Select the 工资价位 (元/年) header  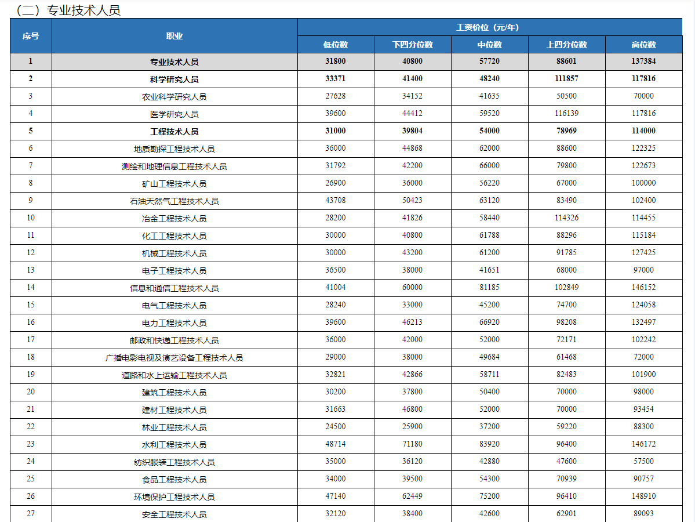click(489, 27)
